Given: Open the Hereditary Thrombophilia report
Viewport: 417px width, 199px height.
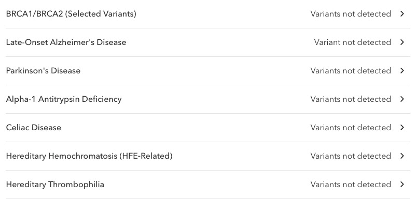Looking at the screenshot, I should click(x=208, y=185).
